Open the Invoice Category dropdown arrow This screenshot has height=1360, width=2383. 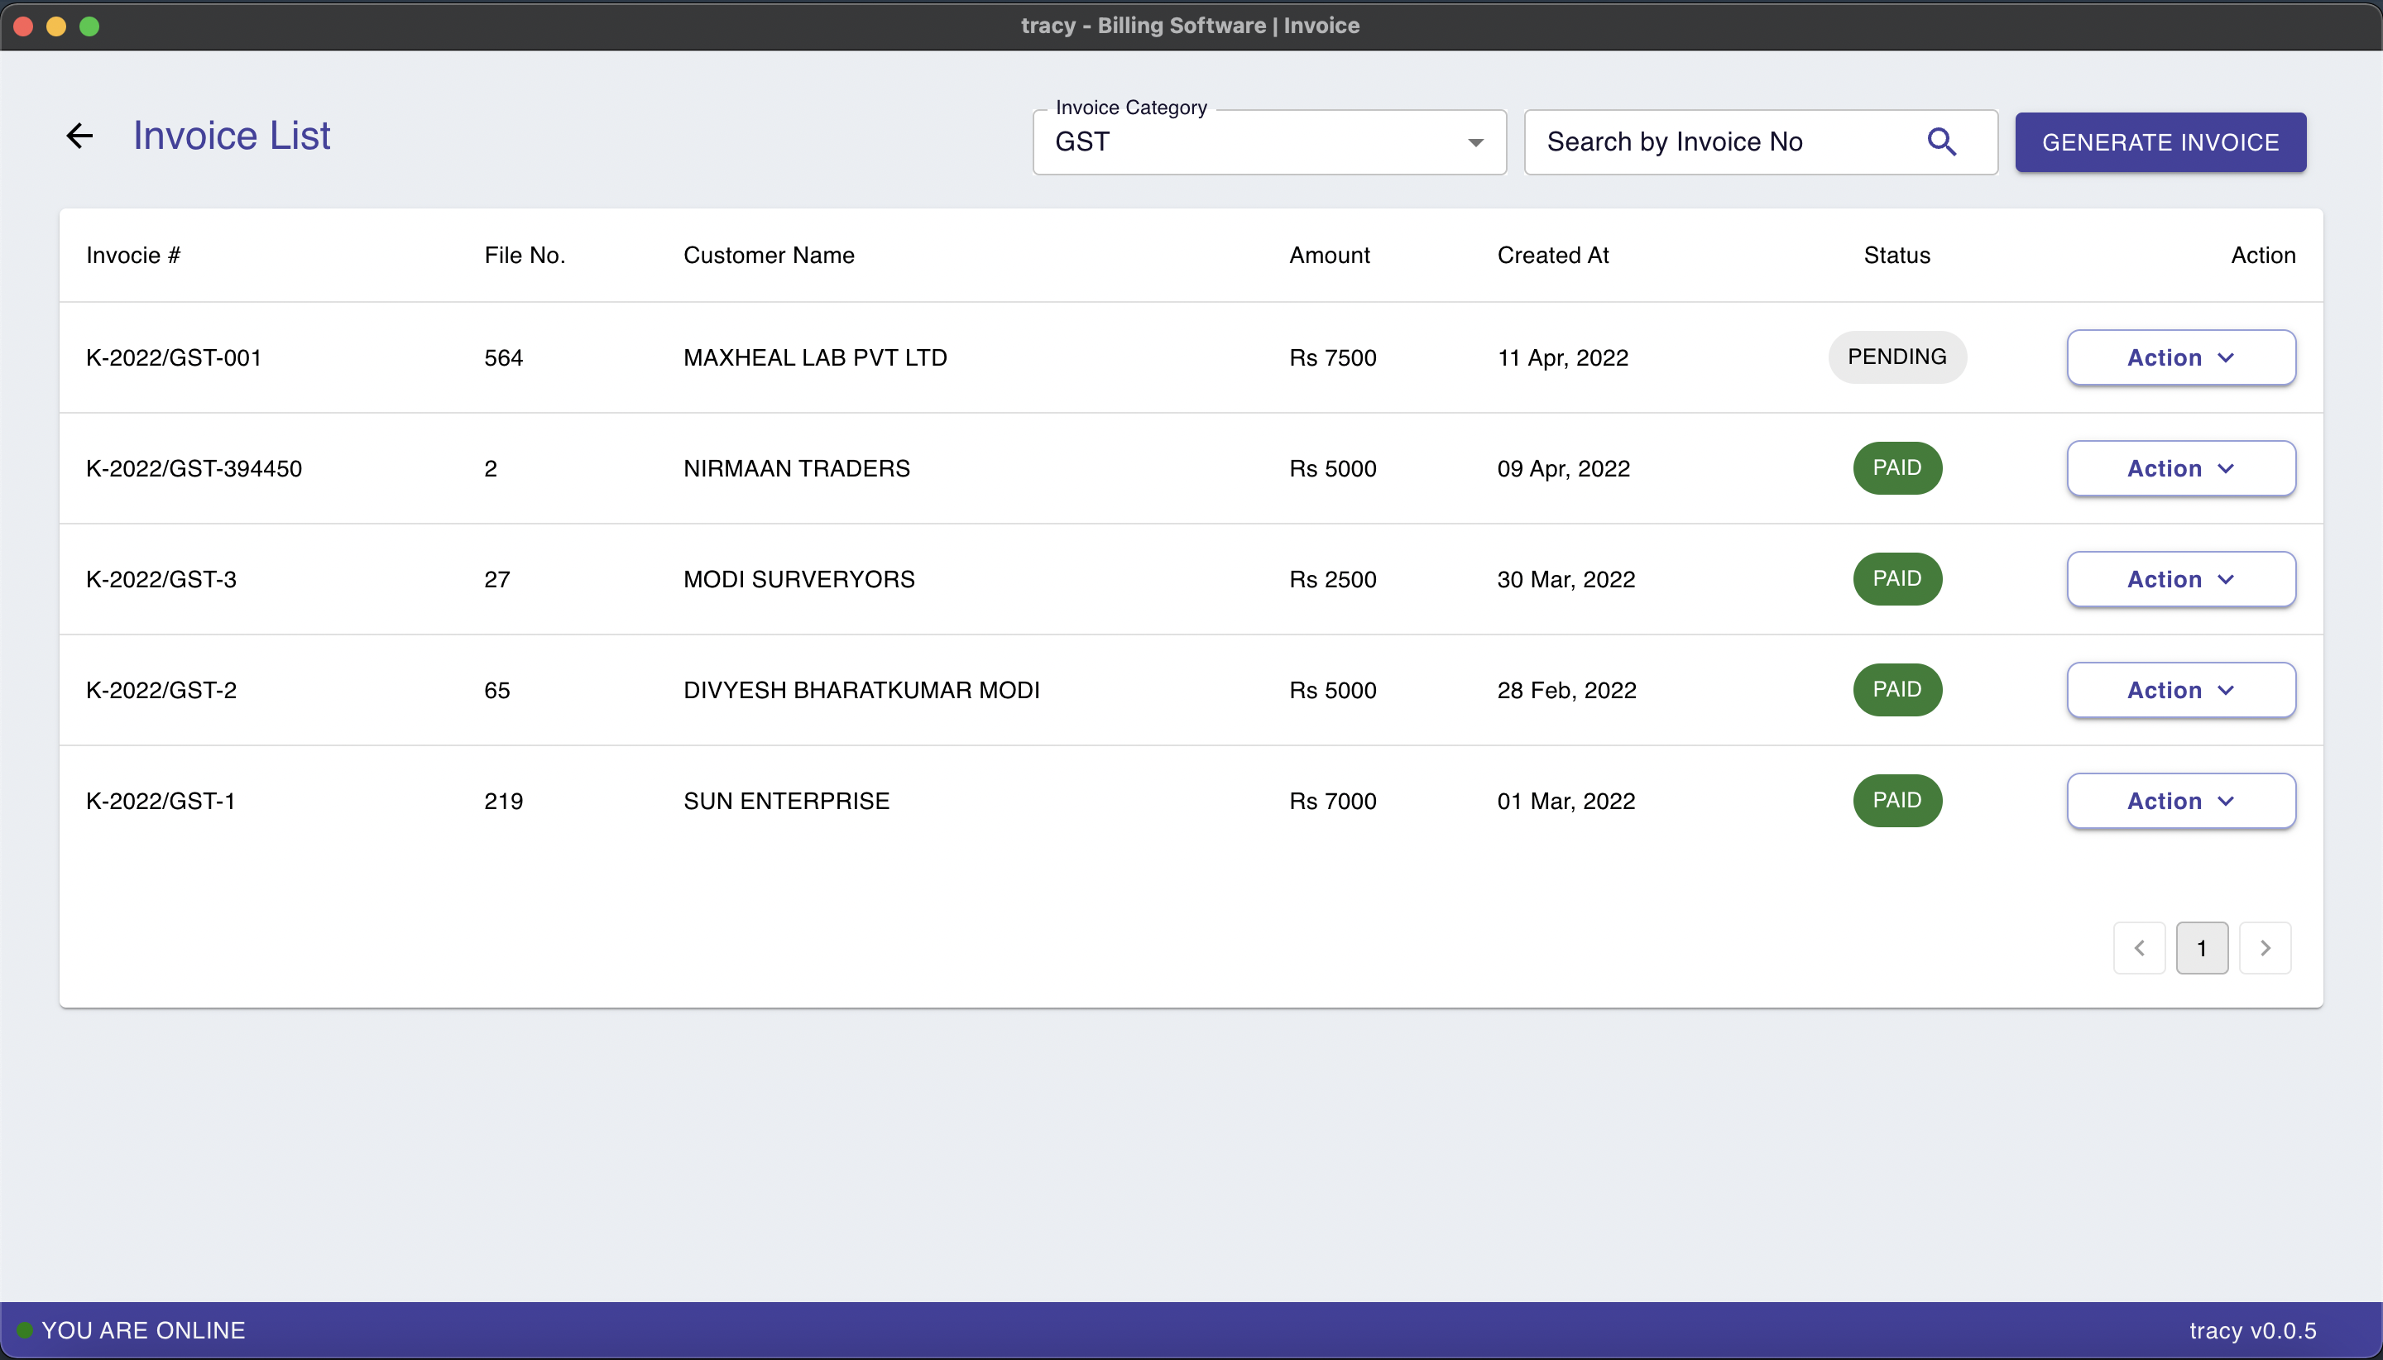pos(1474,142)
